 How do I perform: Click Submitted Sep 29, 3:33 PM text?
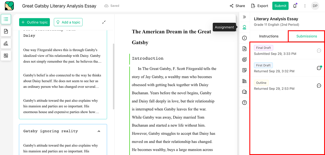[x=275, y=54]
